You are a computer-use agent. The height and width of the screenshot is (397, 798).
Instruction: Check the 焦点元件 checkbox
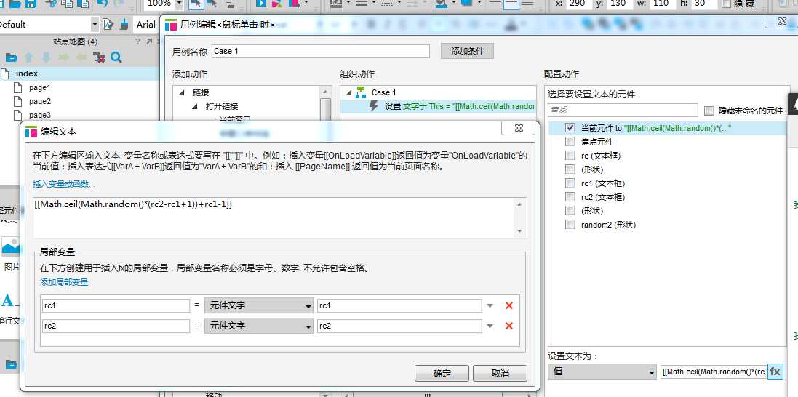[x=570, y=142]
